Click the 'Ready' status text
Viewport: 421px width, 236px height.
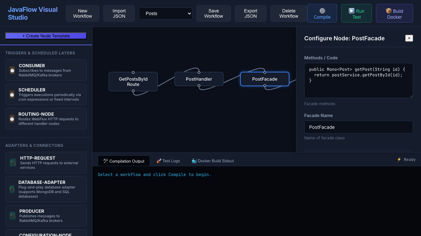tap(410, 160)
